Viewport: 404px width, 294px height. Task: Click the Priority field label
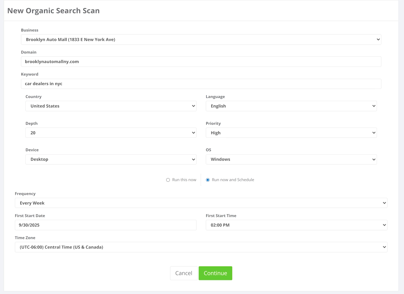pyautogui.click(x=213, y=123)
